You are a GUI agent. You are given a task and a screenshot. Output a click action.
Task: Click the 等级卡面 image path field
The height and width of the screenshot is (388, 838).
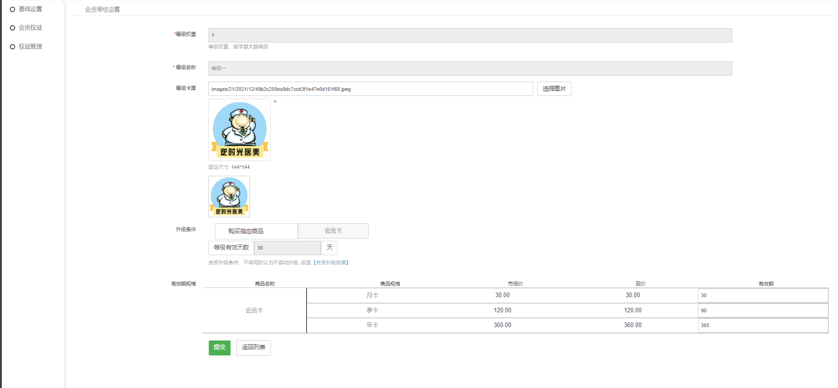click(x=370, y=89)
